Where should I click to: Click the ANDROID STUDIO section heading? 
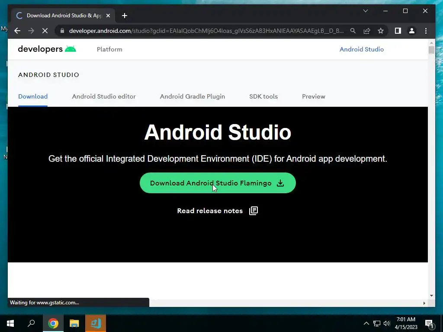(x=48, y=75)
